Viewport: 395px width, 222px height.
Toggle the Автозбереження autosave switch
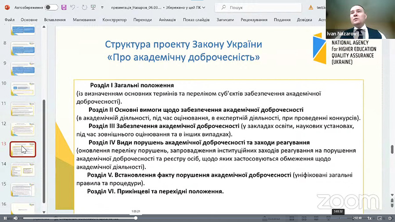tap(51, 7)
